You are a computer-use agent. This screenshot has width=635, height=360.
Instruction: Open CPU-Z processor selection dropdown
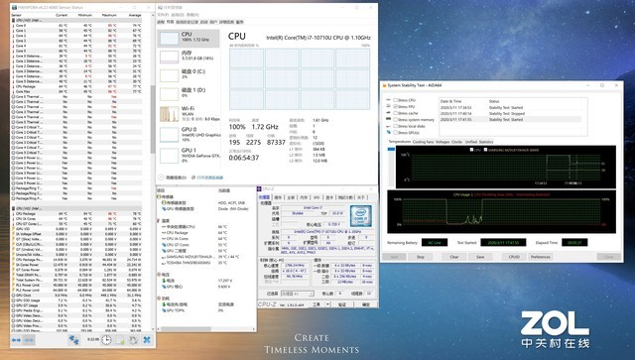pyautogui.click(x=298, y=294)
